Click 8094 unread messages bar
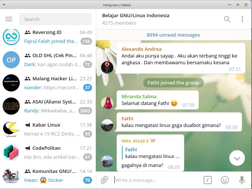 [x=173, y=35]
